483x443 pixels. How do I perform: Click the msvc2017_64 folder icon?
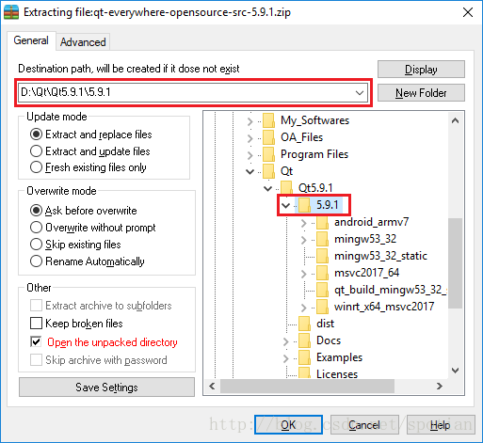pos(322,273)
